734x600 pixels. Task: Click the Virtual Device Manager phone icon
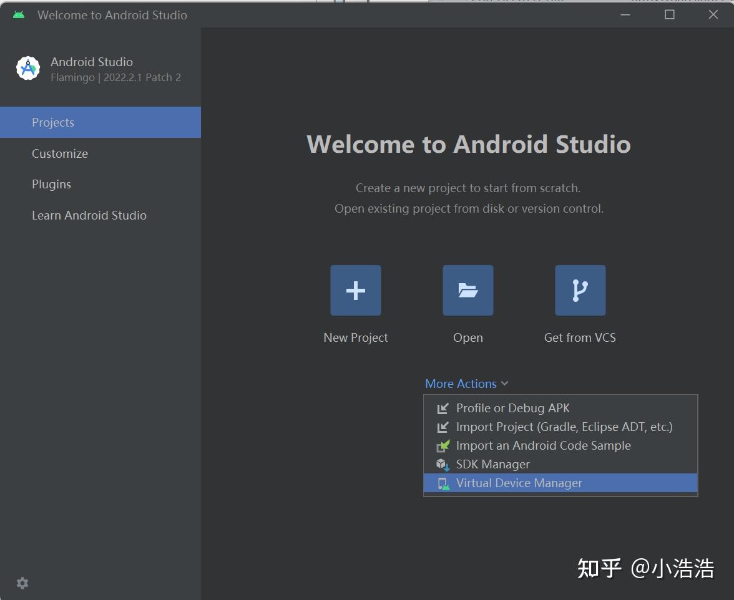(443, 483)
